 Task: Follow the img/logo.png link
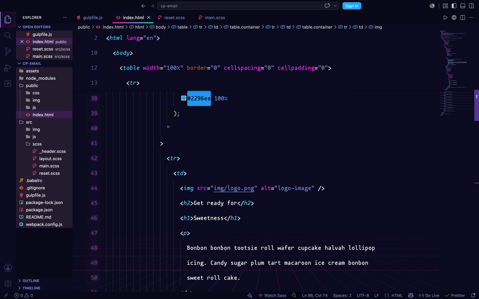point(234,188)
